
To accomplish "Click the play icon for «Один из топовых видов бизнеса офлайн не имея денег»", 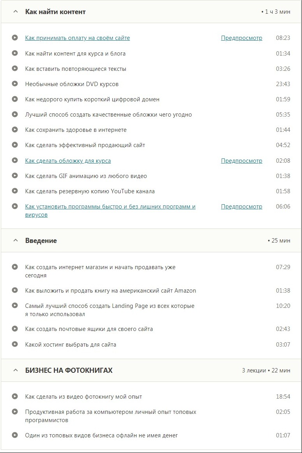I will (15, 435).
